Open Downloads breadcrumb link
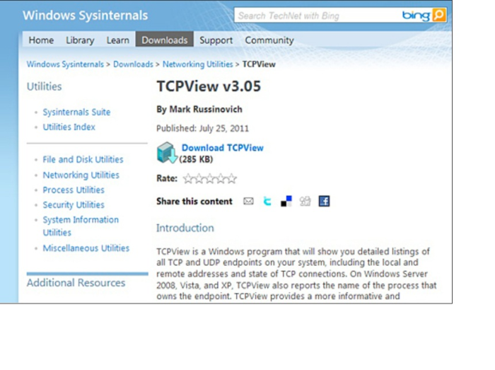This screenshot has width=495, height=370. [x=133, y=64]
